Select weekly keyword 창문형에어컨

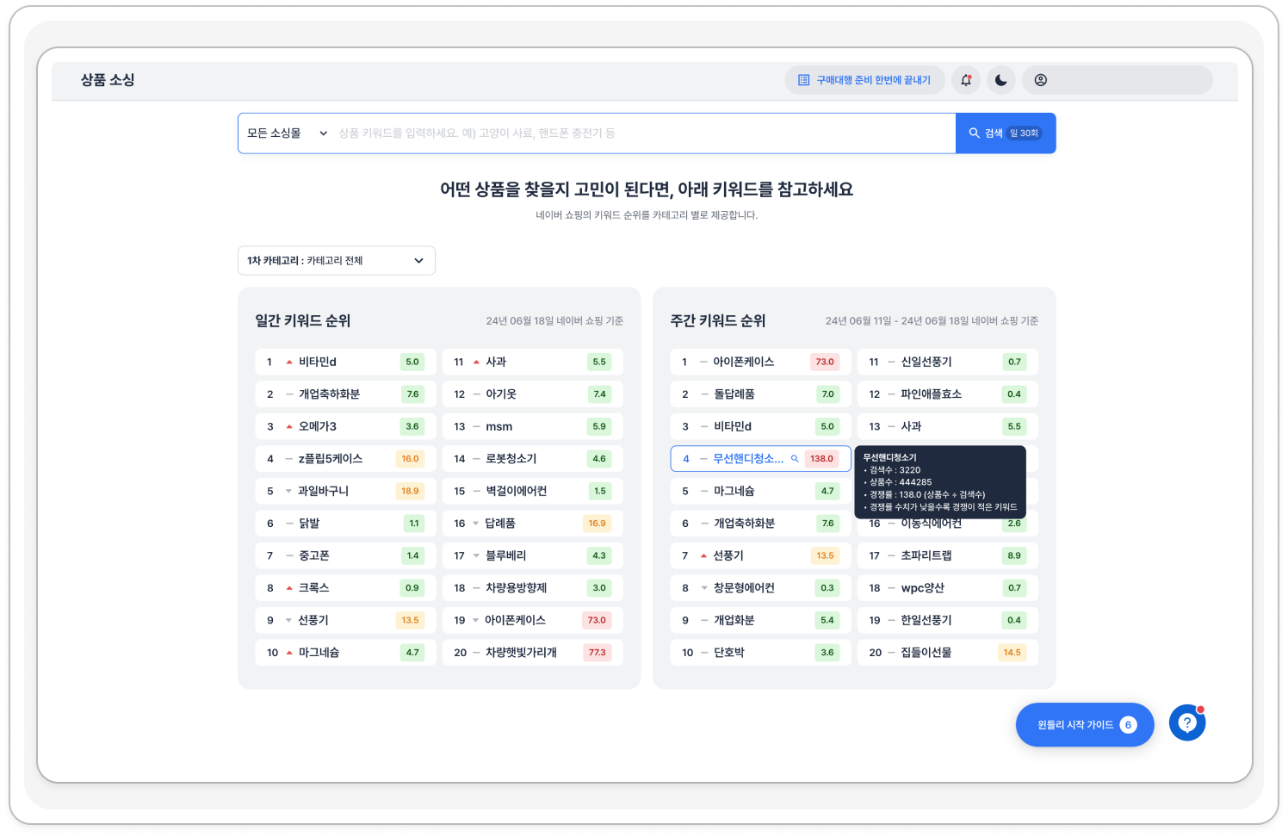coord(761,588)
